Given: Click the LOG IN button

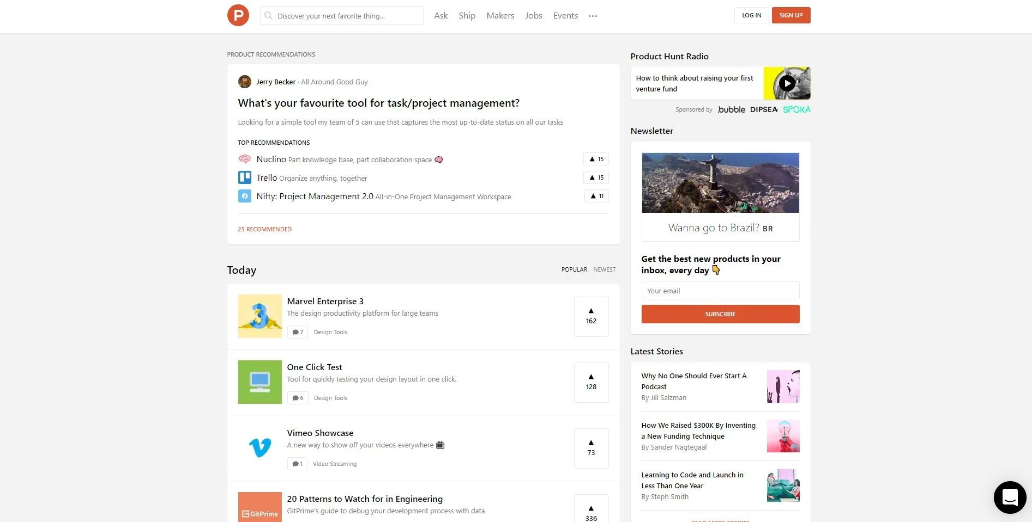Looking at the screenshot, I should [752, 15].
